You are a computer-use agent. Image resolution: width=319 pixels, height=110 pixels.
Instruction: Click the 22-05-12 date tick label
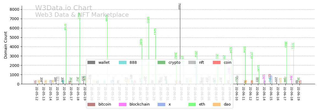tap(37, 94)
